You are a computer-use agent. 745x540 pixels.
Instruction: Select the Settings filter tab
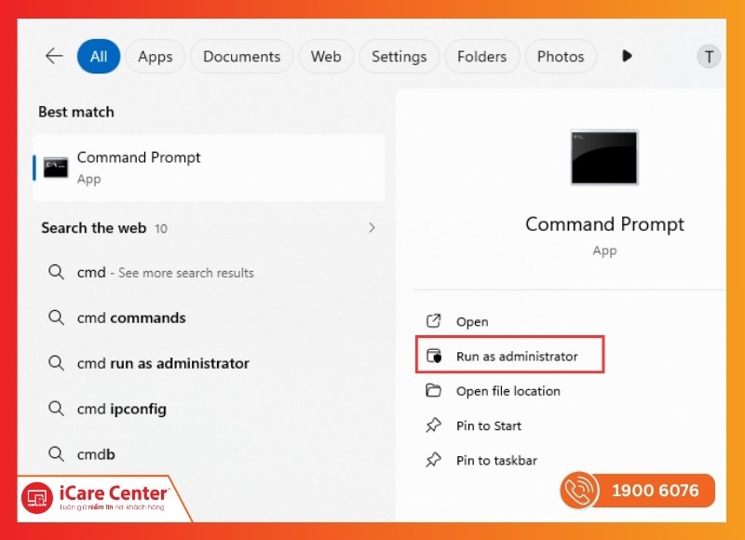coord(399,57)
